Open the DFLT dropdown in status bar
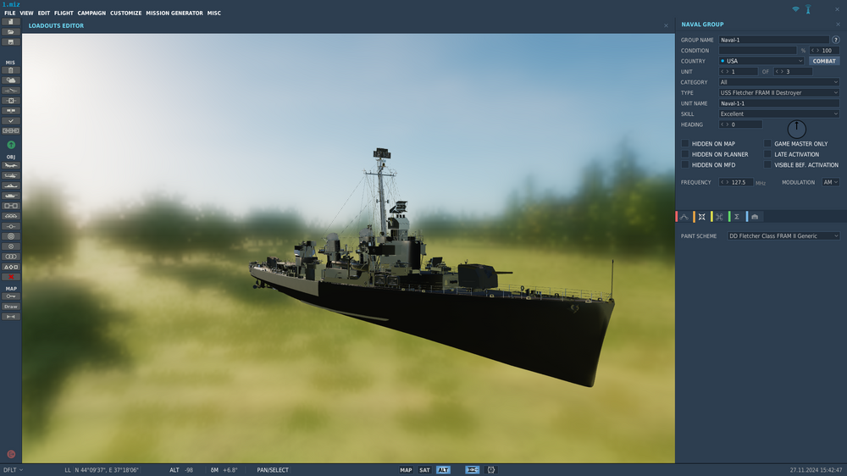The height and width of the screenshot is (476, 847). point(13,470)
